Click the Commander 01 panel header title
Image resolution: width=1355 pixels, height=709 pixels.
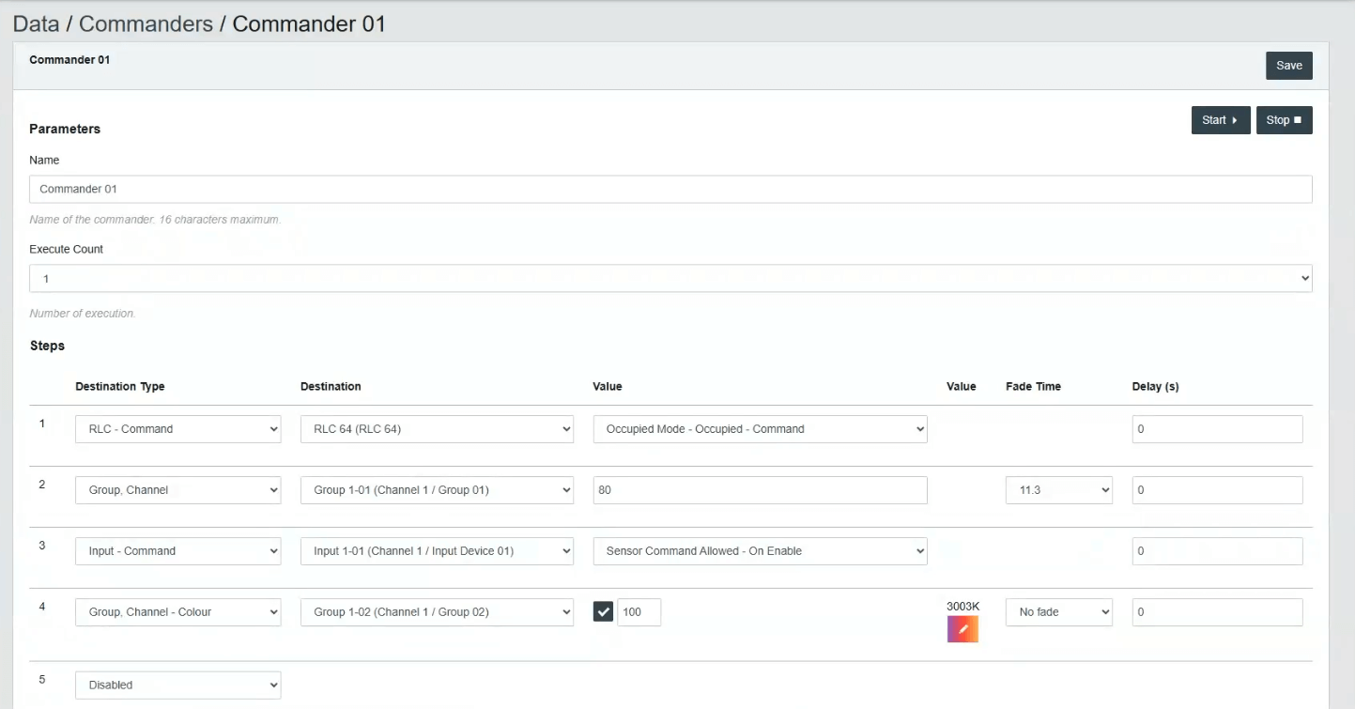click(69, 60)
